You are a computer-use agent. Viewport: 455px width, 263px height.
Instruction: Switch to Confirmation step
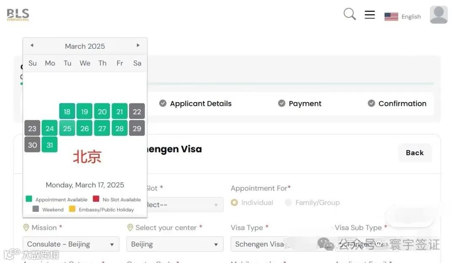[x=402, y=104]
